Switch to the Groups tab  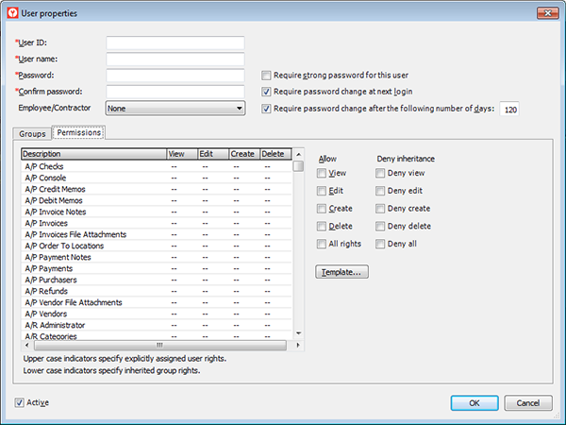pyautogui.click(x=32, y=134)
